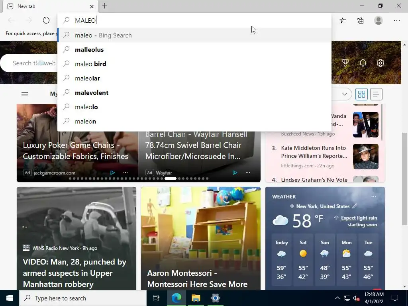Open Wayfair Swivel Barrel Chair ad

[196, 145]
